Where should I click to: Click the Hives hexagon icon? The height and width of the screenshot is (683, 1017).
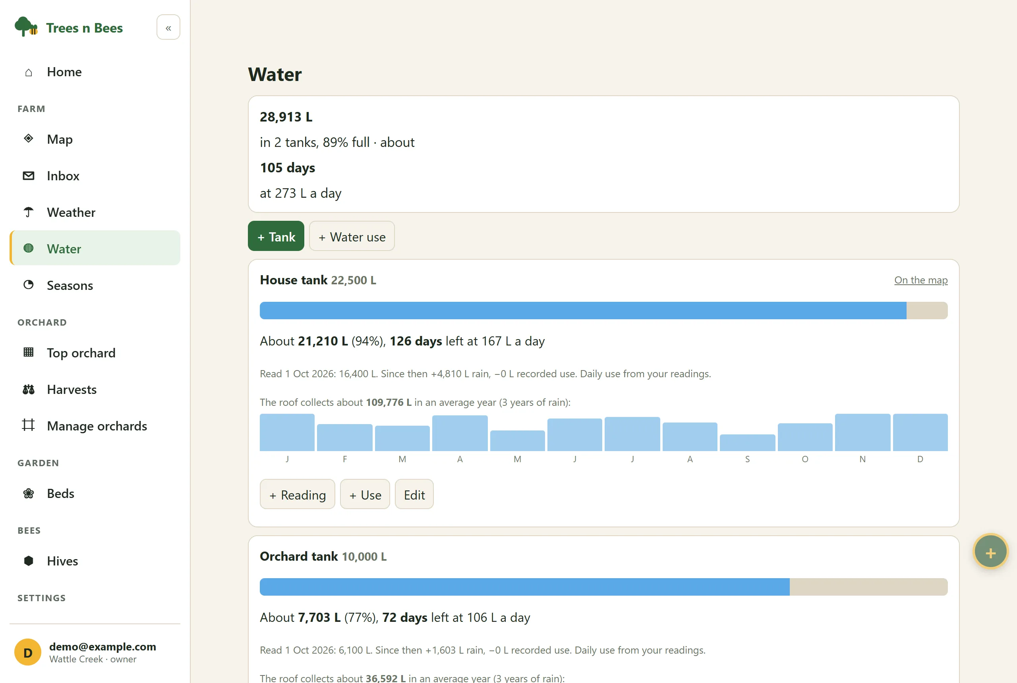point(28,561)
